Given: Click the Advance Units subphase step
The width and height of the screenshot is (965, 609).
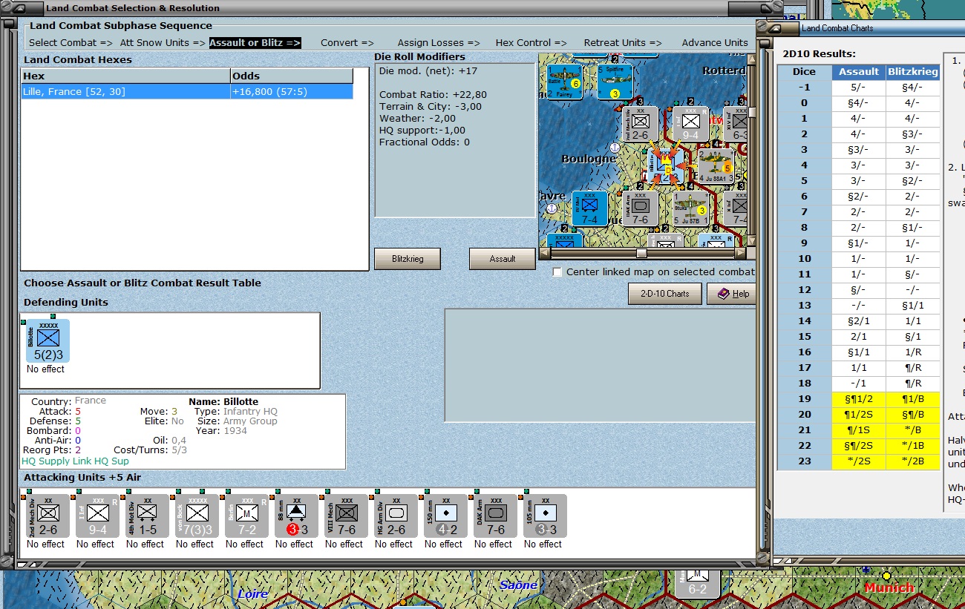Looking at the screenshot, I should 715,43.
